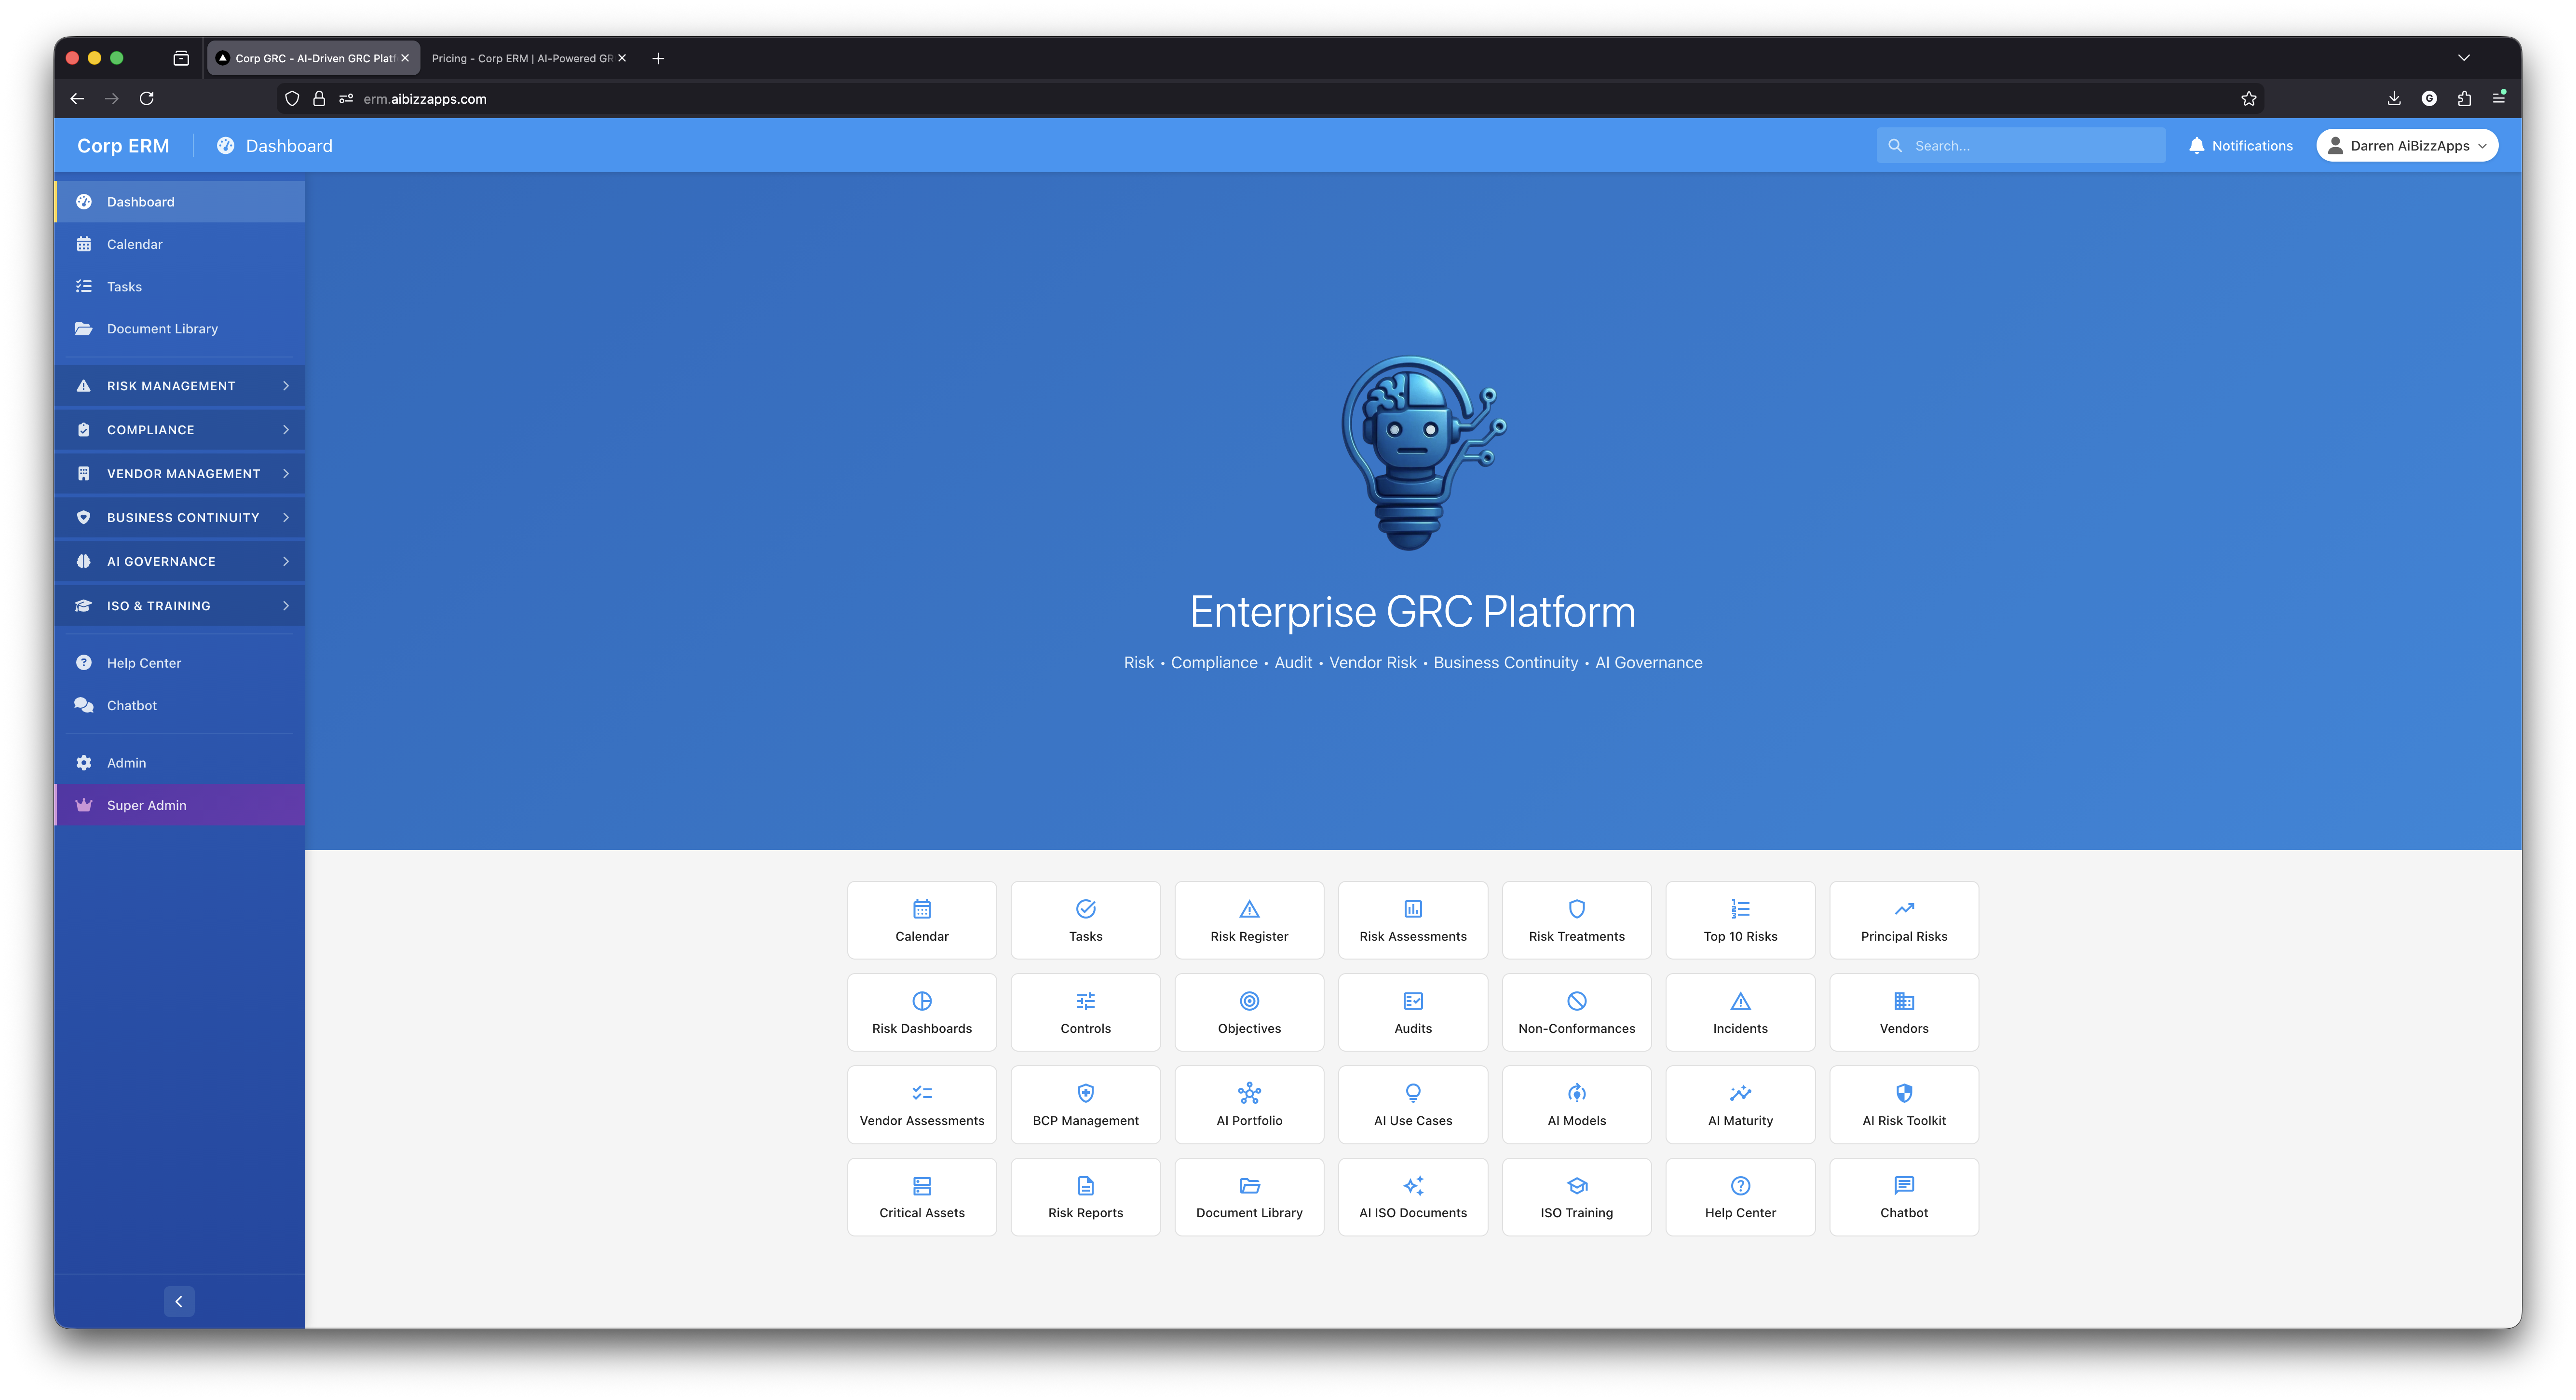Open the AI Models tile
Screen dimensions: 2576x1400
[1576, 1104]
